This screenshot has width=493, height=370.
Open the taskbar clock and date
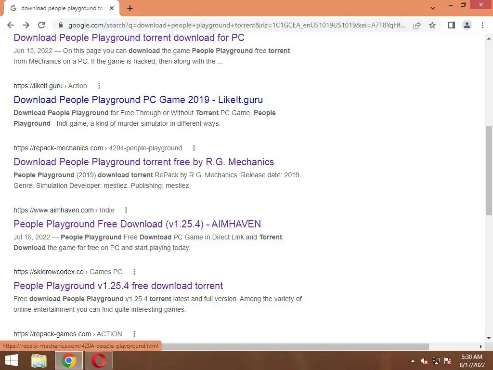pos(472,361)
